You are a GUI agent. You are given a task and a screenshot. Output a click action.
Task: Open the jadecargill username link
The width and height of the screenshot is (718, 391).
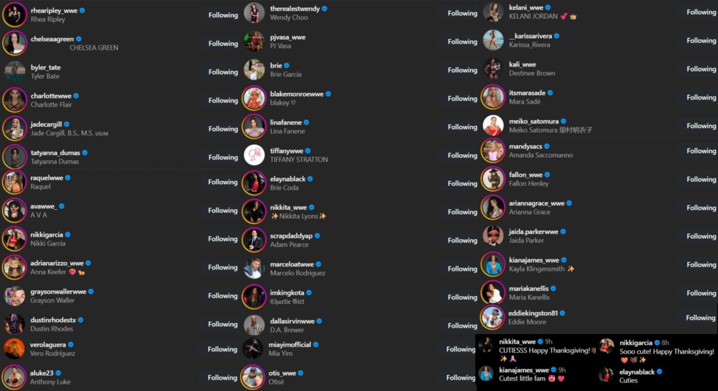point(46,124)
